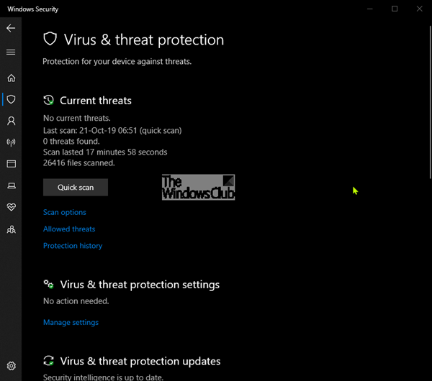This screenshot has height=381, width=432.
Task: Start a Quick scan
Action: pyautogui.click(x=76, y=188)
